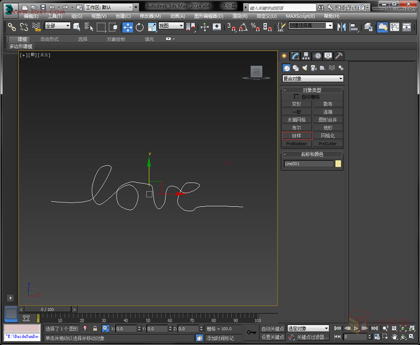Open the MAXScript(X) menu

[300, 16]
